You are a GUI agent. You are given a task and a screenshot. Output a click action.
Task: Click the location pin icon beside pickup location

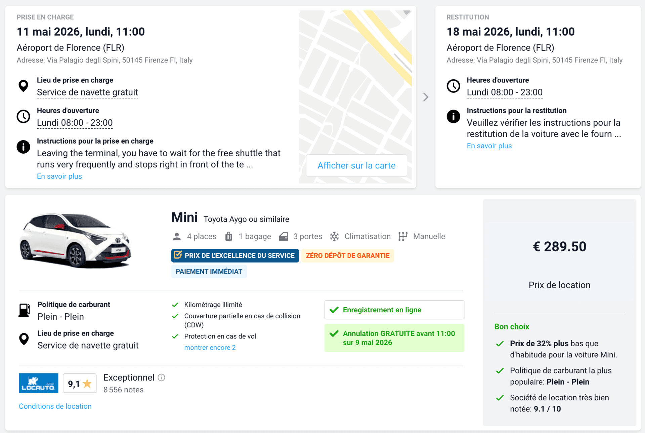[24, 86]
